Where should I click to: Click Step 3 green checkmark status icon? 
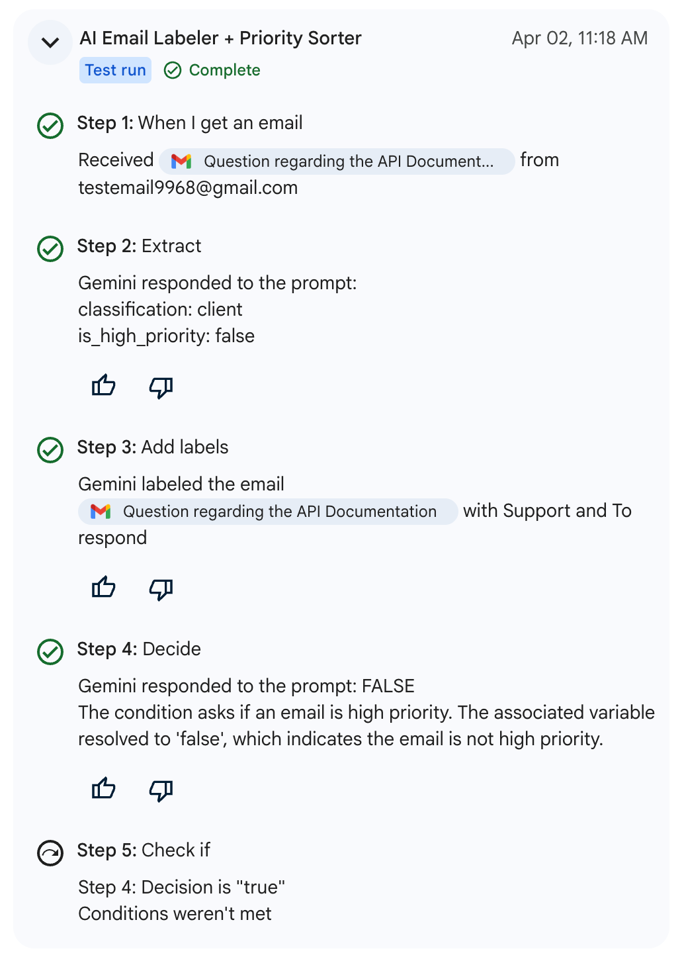[x=50, y=450]
